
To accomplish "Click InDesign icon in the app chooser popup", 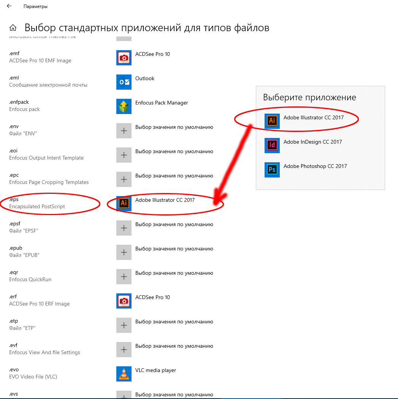I will pos(272,145).
